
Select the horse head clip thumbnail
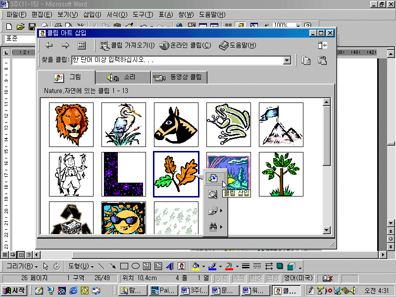click(176, 125)
